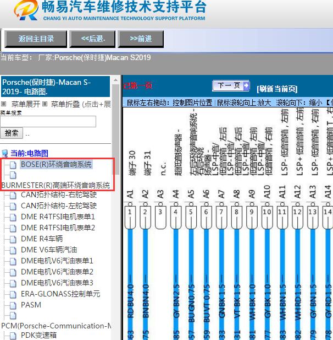Click the RD BU 4.0 wire label
The height and width of the screenshot is (340, 333).
pyautogui.click(x=130, y=301)
